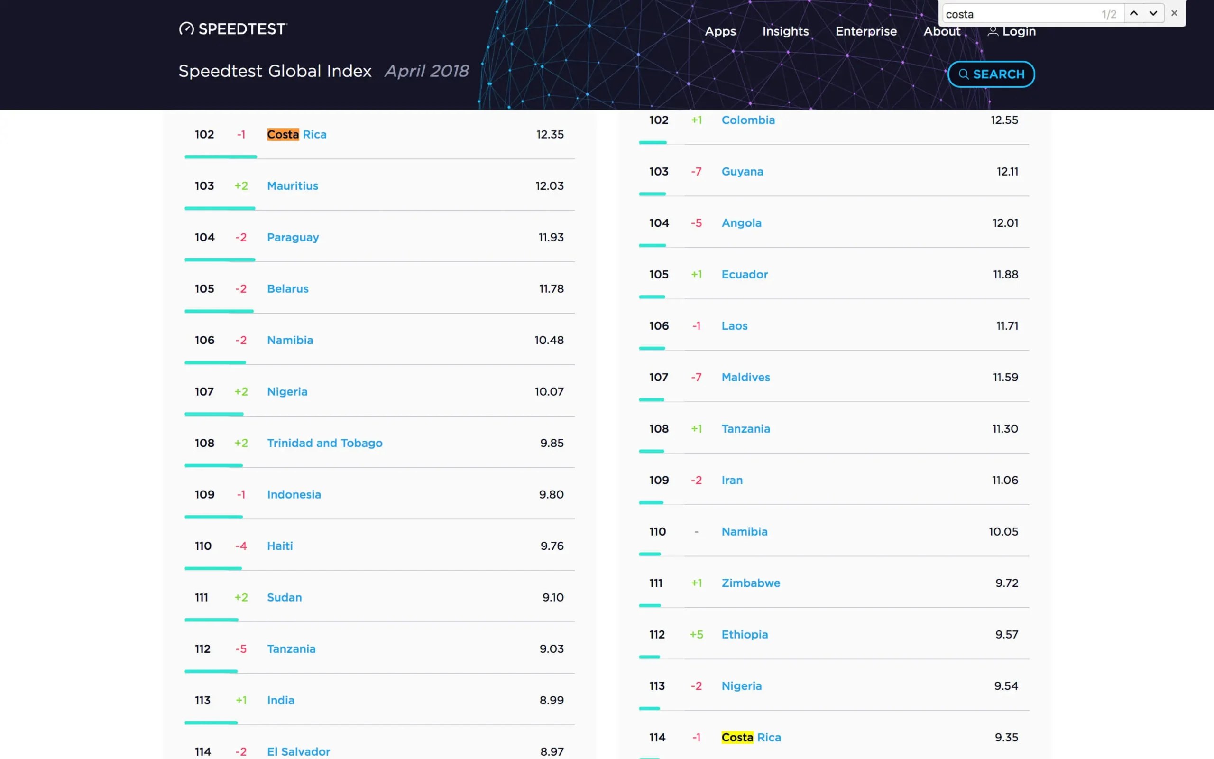Select Colombia country link rank 102
Screen dimensions: 1214x759
point(747,120)
